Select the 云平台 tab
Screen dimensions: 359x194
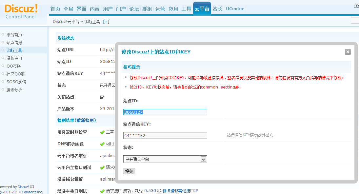pos(202,9)
